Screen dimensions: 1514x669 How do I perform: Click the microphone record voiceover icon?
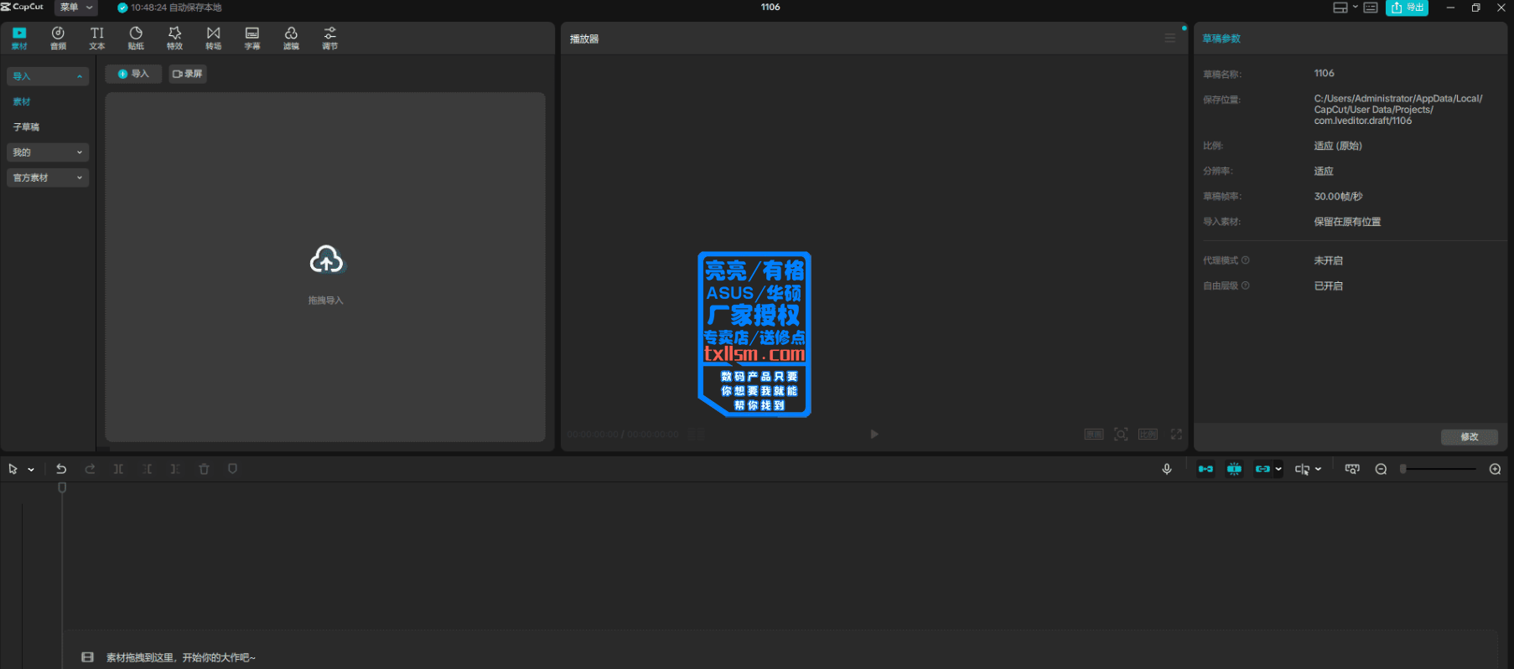(1167, 469)
